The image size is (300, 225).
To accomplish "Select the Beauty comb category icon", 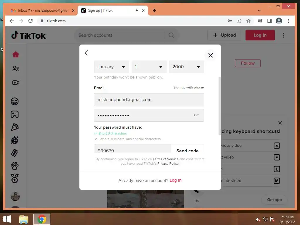I will pos(15,153).
